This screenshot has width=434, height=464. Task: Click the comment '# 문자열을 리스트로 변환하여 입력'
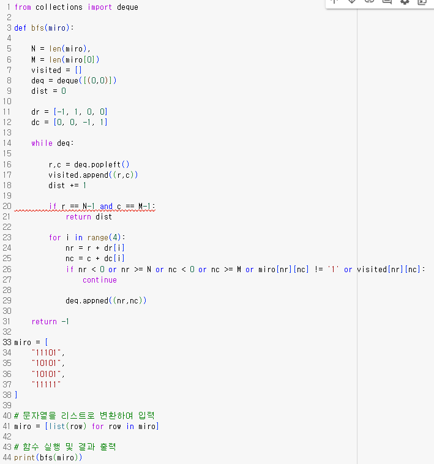(84, 416)
